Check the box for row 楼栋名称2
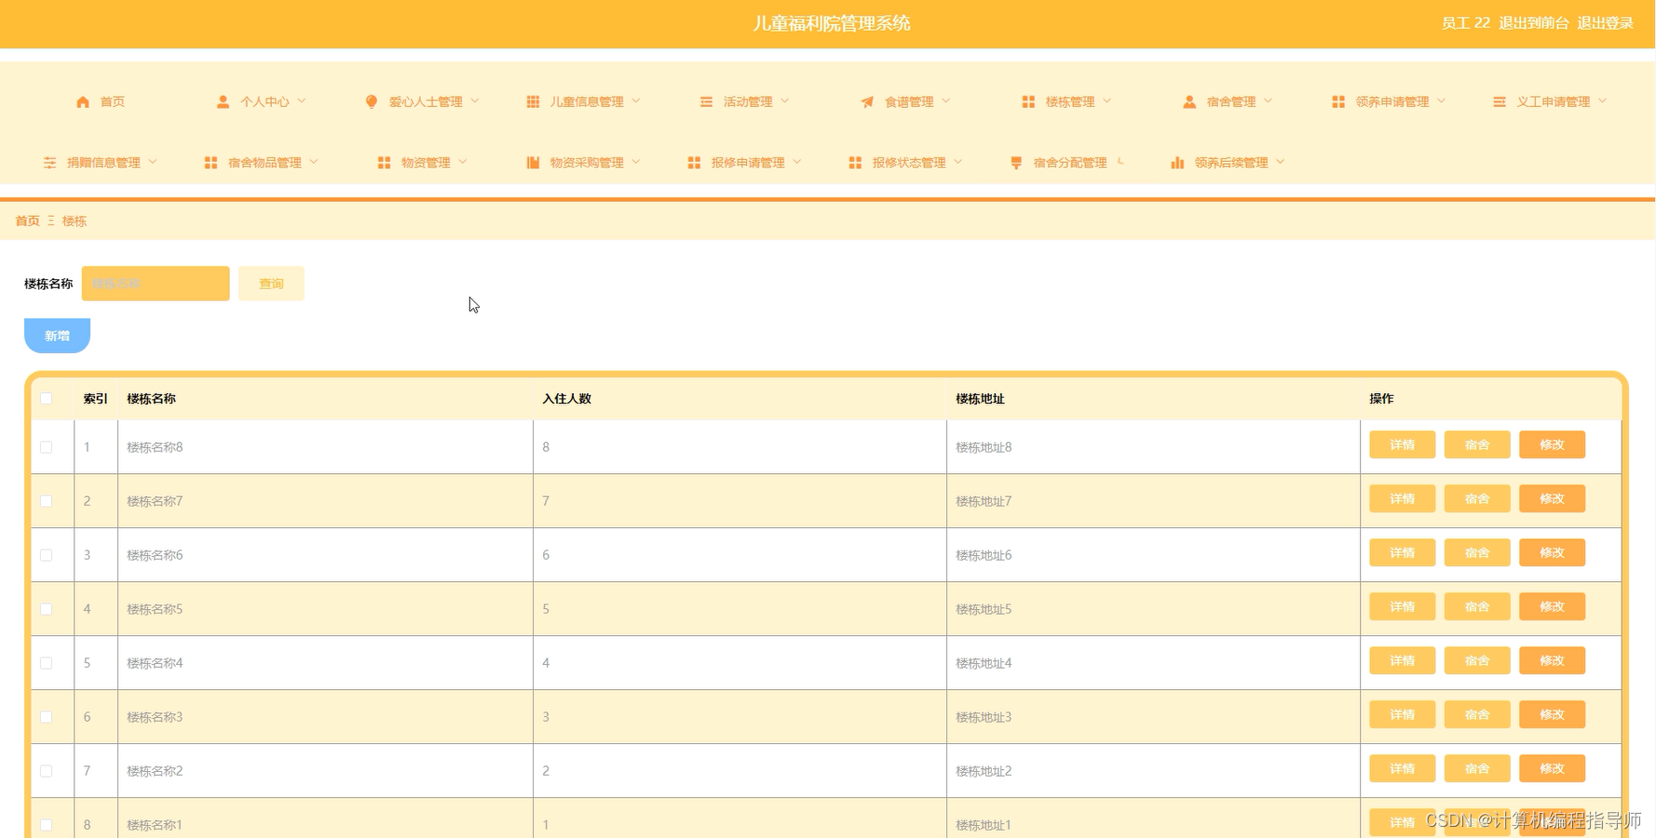This screenshot has width=1656, height=838. 46,771
